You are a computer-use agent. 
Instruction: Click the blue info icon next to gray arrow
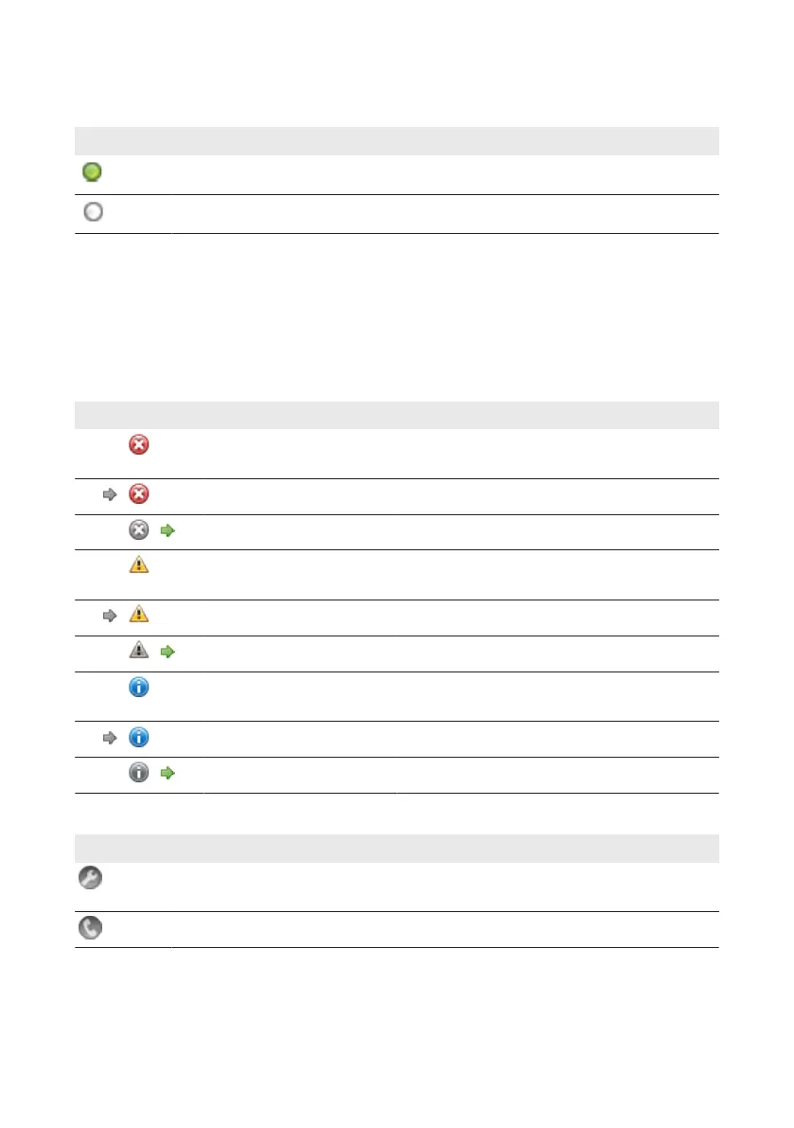coord(139,738)
